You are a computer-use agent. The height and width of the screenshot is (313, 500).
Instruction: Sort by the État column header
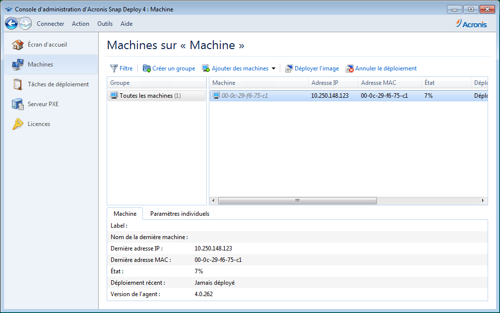pos(430,83)
